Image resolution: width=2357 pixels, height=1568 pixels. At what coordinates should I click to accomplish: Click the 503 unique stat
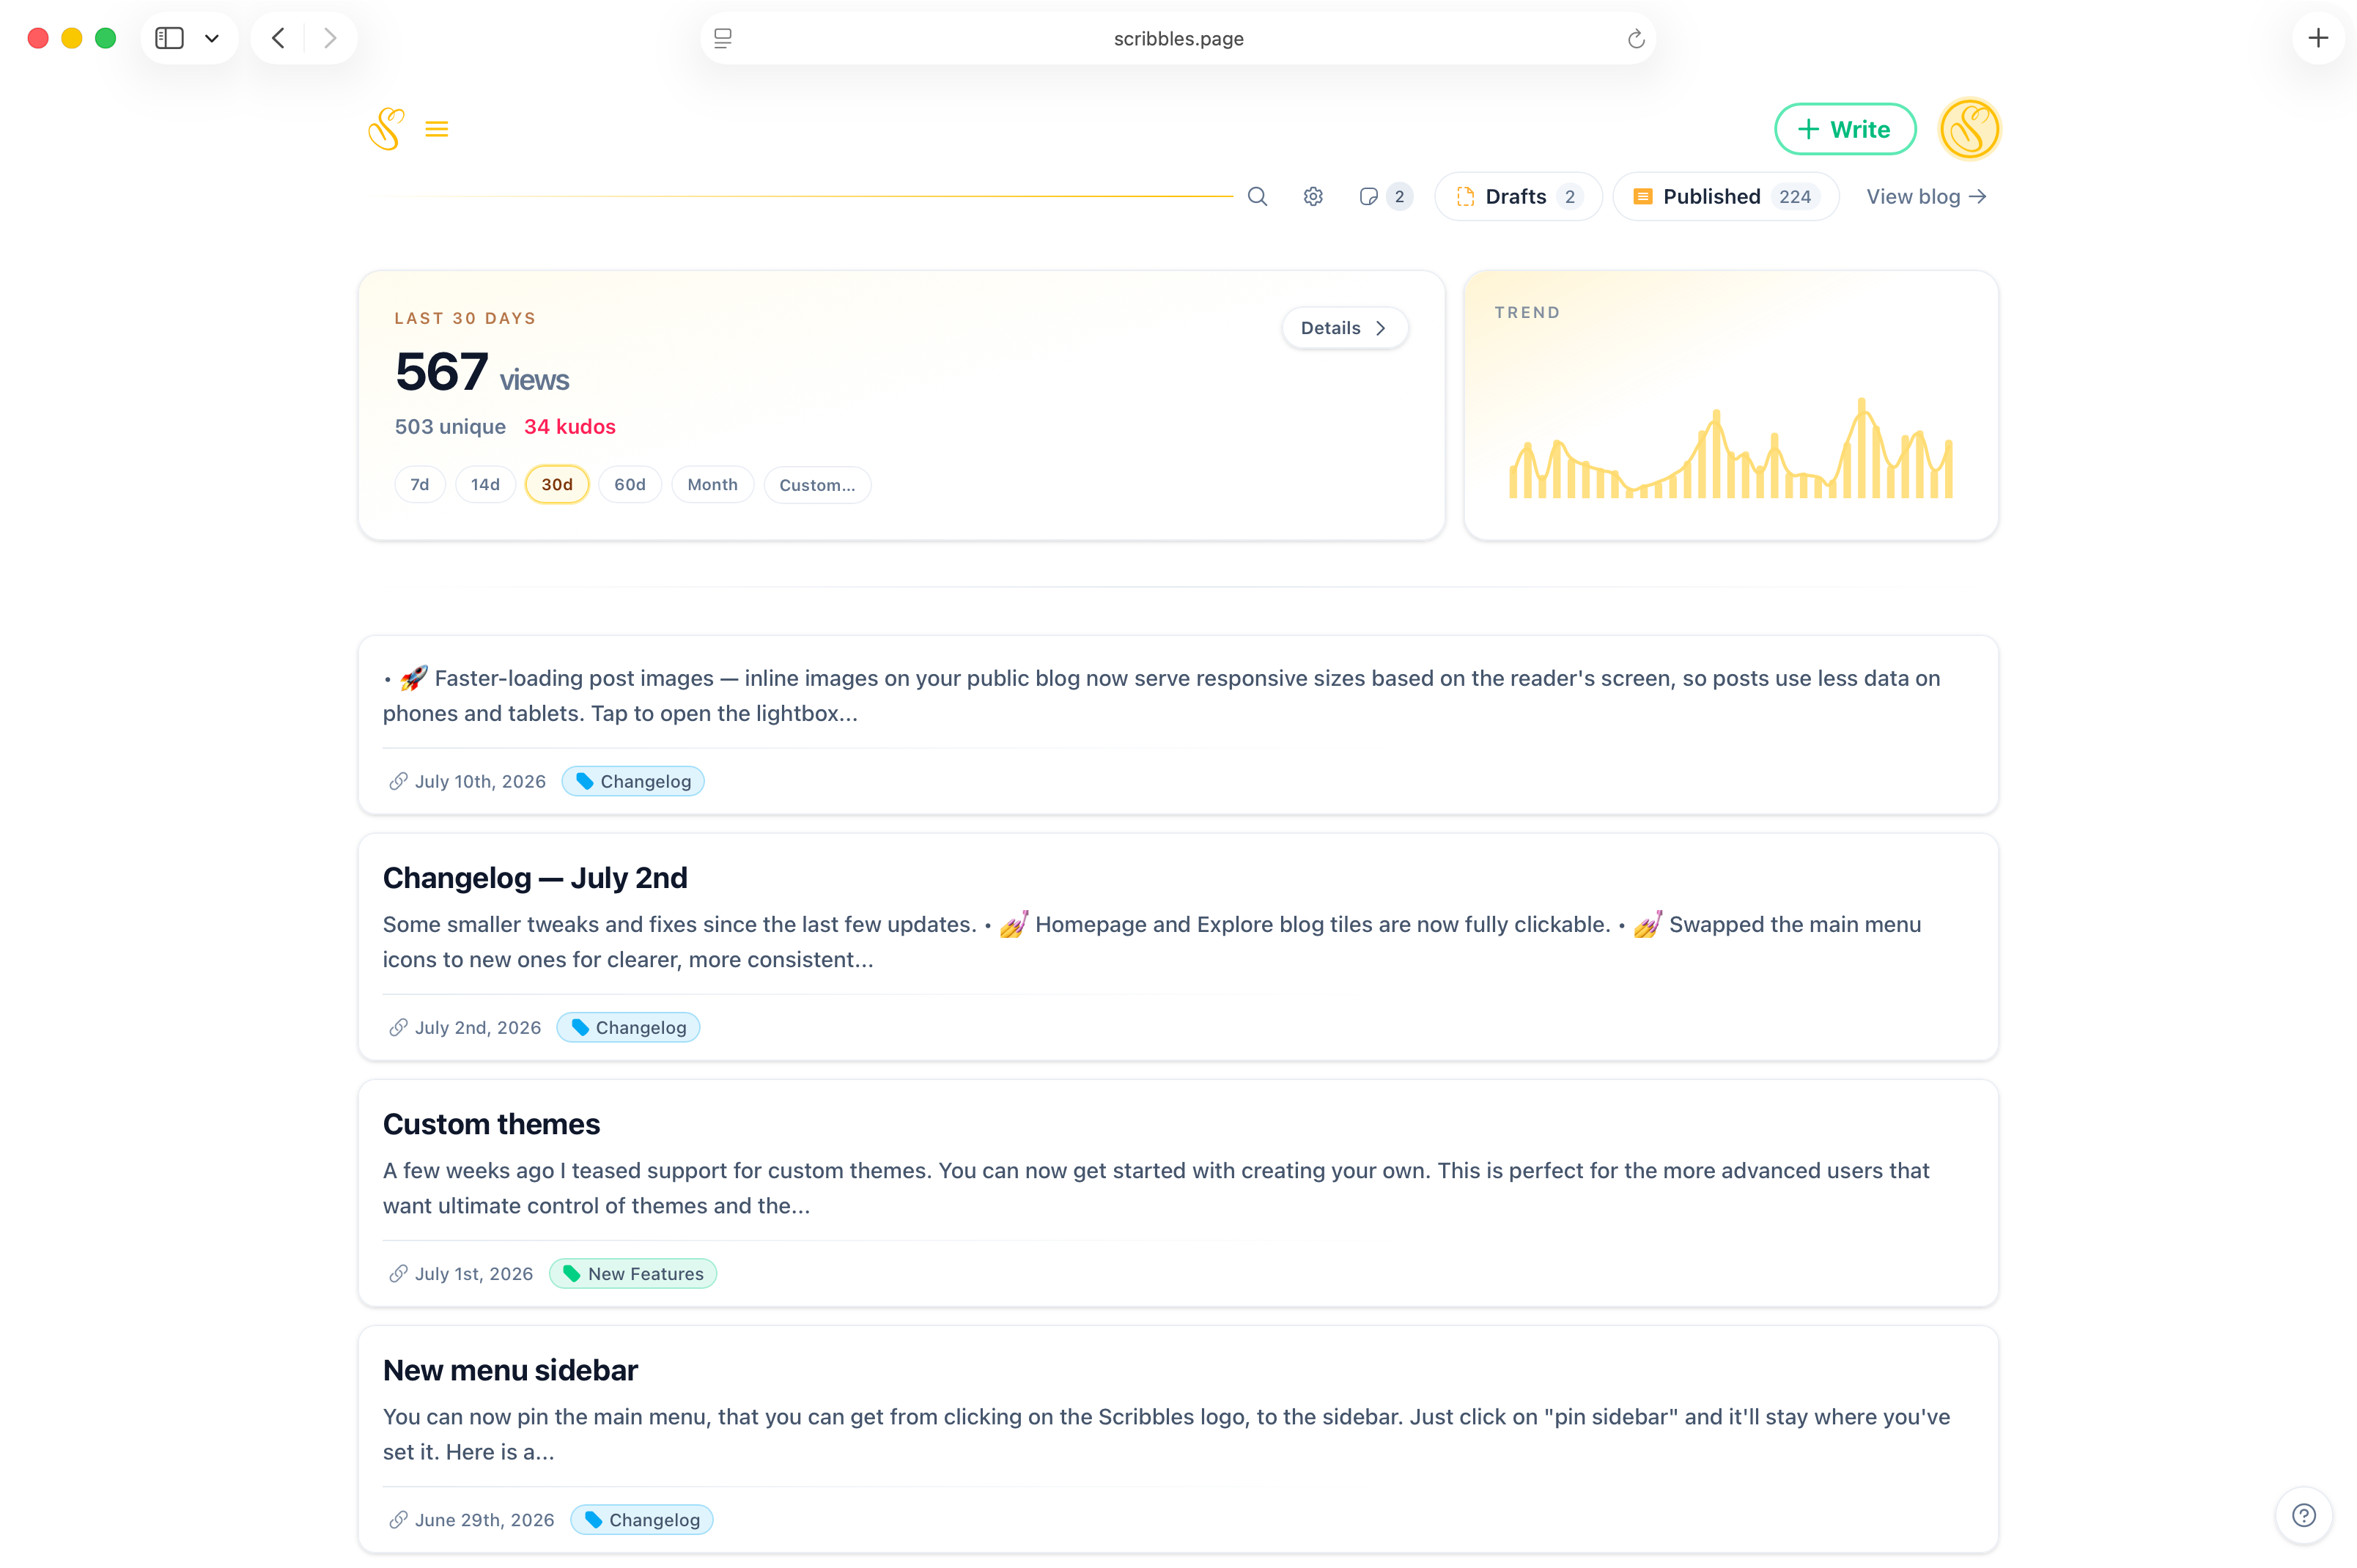click(x=450, y=427)
